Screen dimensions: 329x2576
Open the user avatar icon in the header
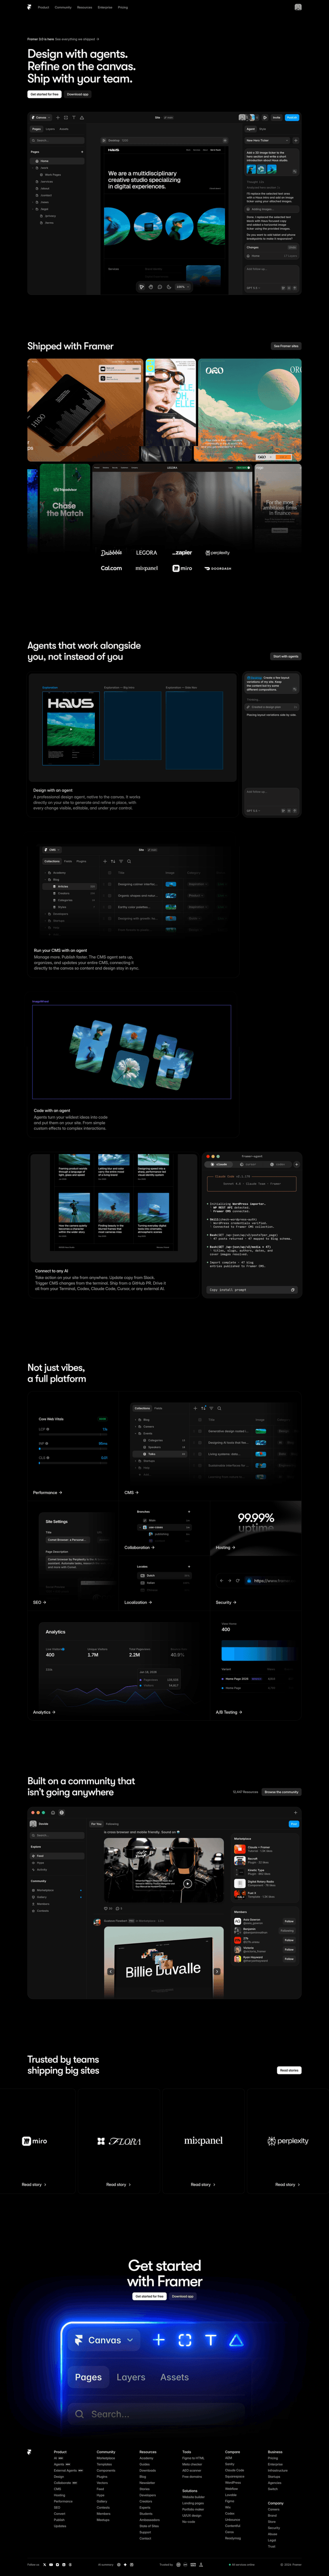click(x=298, y=7)
